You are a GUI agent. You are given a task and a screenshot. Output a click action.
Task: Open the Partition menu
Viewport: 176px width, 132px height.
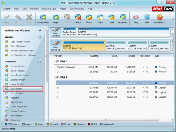tap(34, 9)
